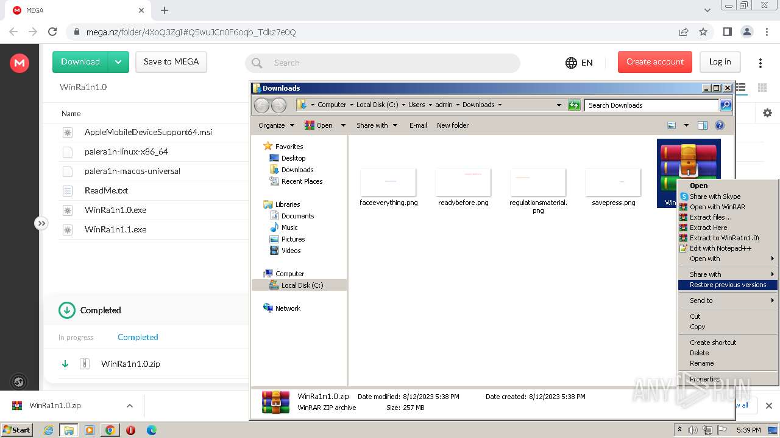Click the Save to MEGA button
Screen dimensions: 780x438
(171, 62)
